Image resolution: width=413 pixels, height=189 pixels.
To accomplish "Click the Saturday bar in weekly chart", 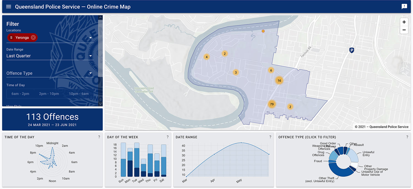I will [x=164, y=161].
